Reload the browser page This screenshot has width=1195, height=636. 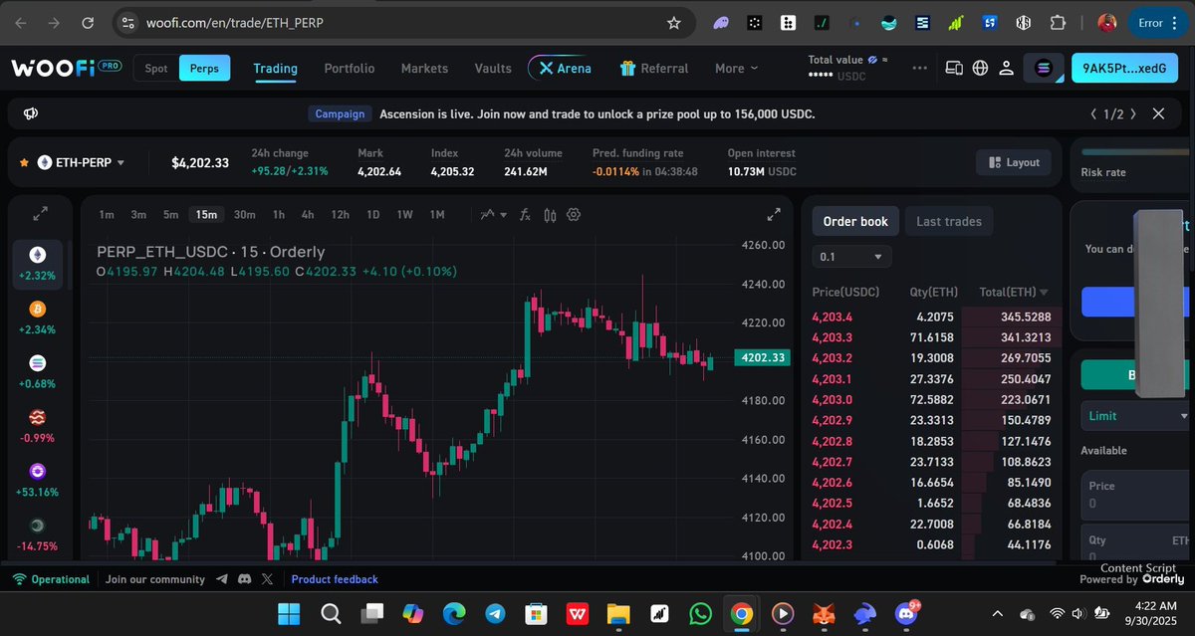(x=88, y=22)
